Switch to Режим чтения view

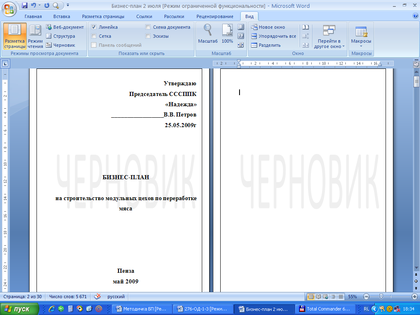[35, 36]
